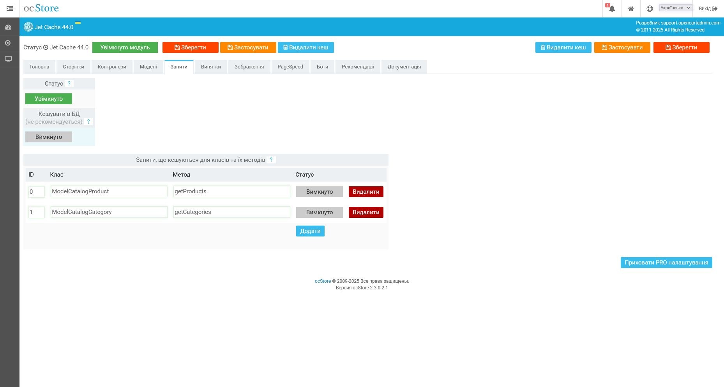Hide PRO settings with Приховати PRO налаштування
The height and width of the screenshot is (387, 724).
click(666, 263)
